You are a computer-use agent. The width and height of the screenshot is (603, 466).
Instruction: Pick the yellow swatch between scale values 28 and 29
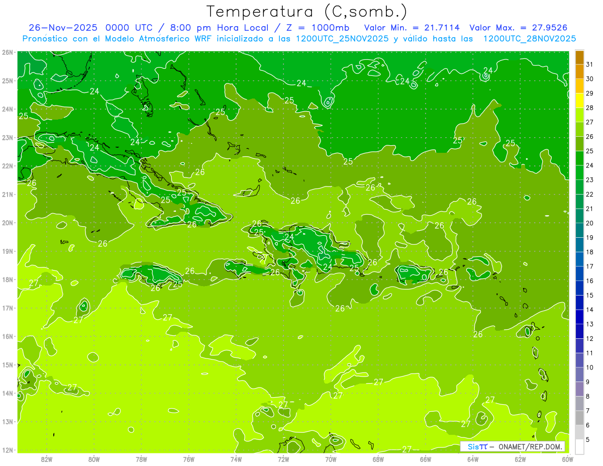pos(579,101)
